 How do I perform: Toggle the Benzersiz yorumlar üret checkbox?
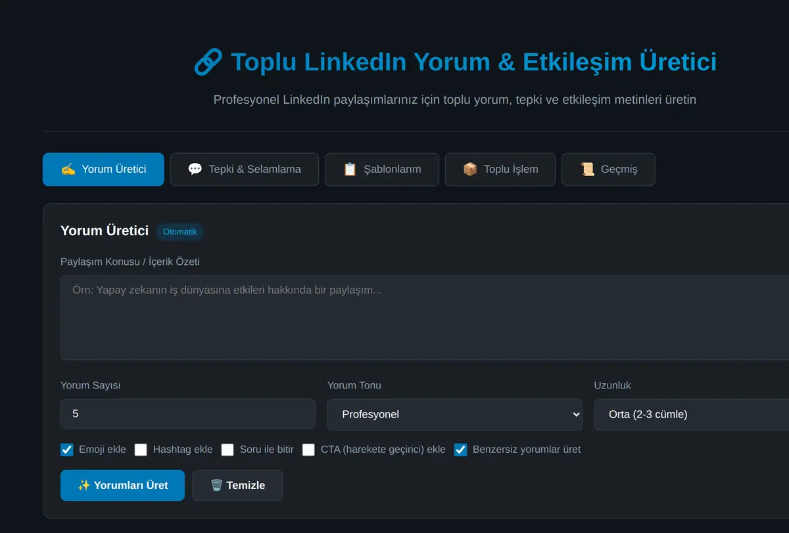click(x=461, y=450)
